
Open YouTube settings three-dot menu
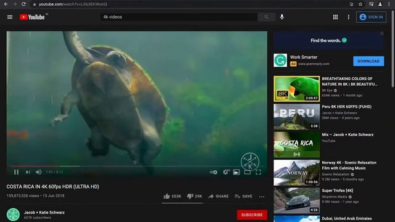[x=348, y=17]
